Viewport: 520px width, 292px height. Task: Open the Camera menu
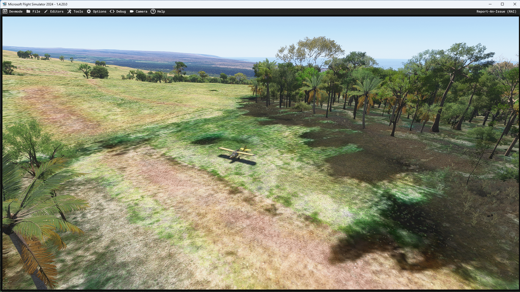click(x=139, y=11)
